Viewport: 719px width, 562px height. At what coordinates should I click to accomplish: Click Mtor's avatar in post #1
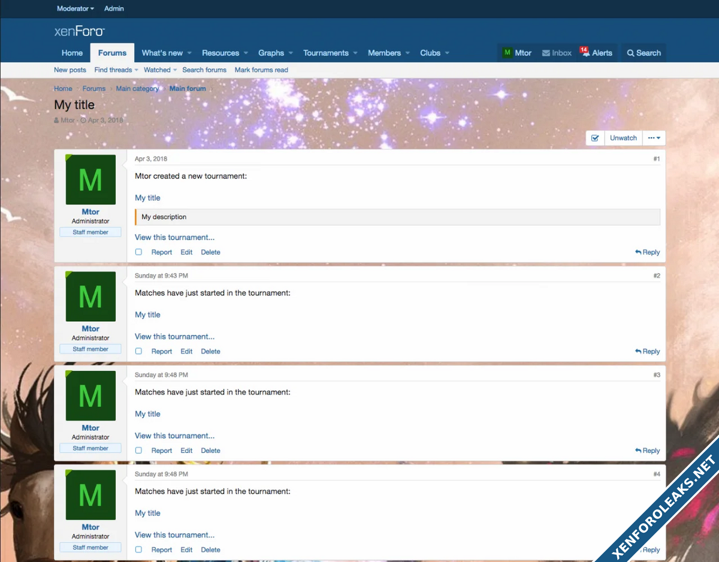[x=90, y=180]
